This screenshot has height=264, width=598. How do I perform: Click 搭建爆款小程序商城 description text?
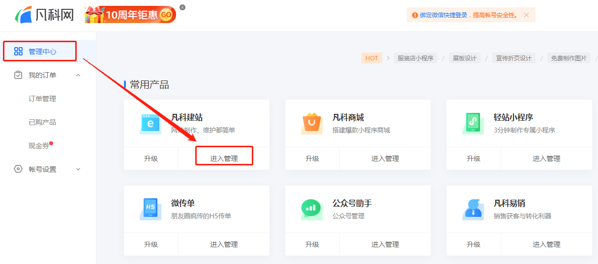(x=361, y=130)
